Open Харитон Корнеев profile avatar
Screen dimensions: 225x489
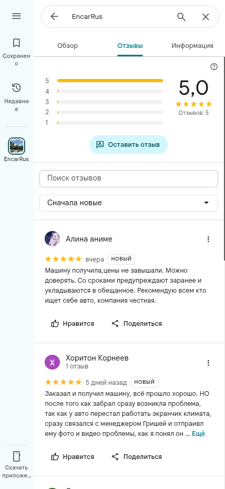53,362
